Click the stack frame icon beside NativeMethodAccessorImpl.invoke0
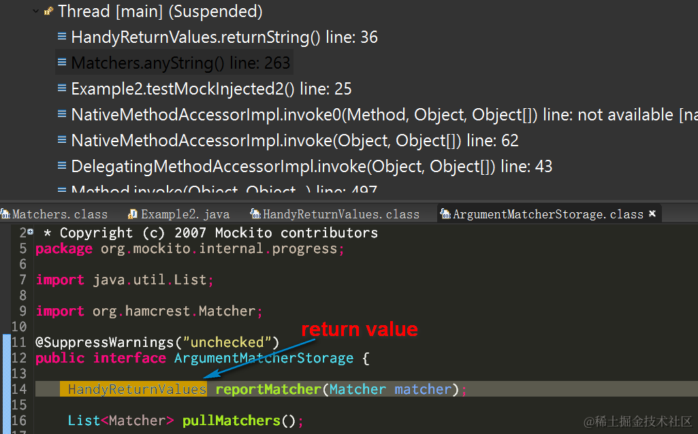The image size is (698, 434). pos(62,114)
